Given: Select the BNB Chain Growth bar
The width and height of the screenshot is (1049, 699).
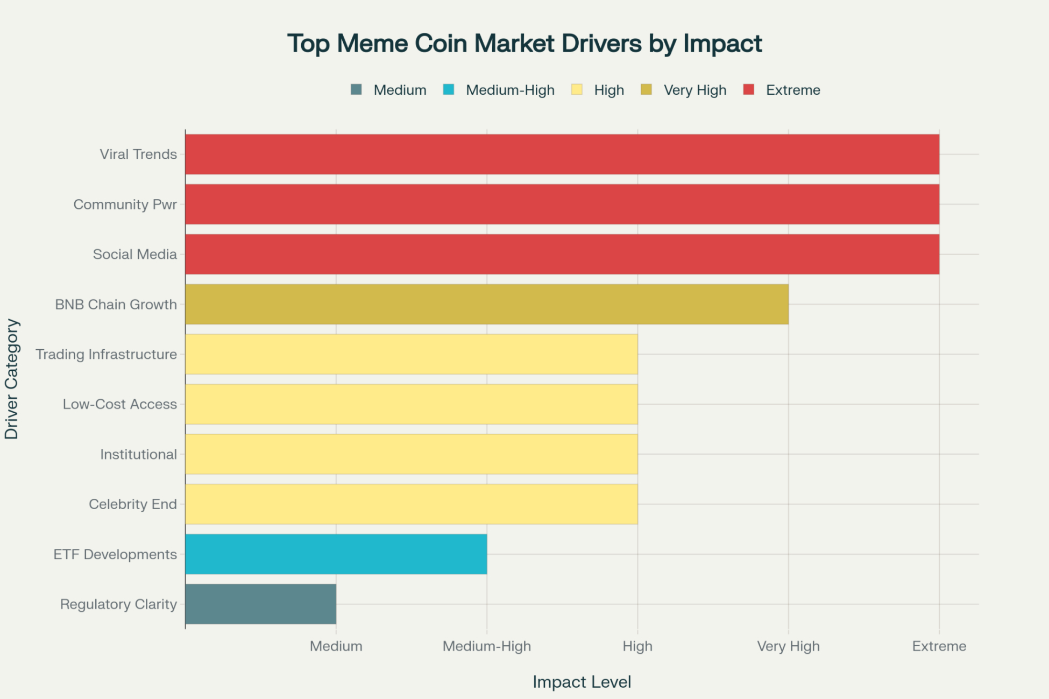Looking at the screenshot, I should (x=487, y=304).
